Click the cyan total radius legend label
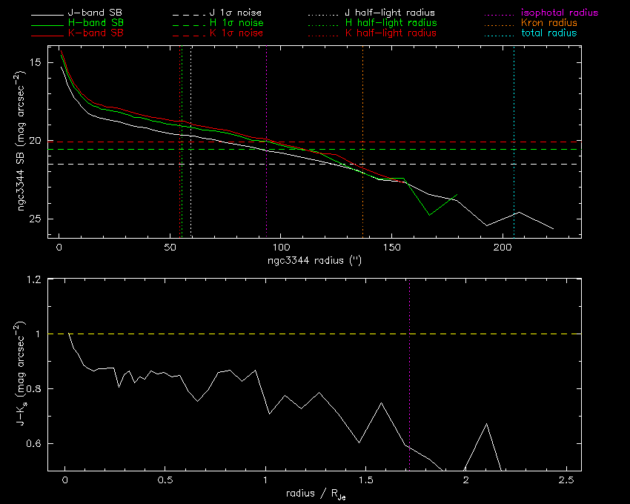630x504 pixels. click(548, 33)
